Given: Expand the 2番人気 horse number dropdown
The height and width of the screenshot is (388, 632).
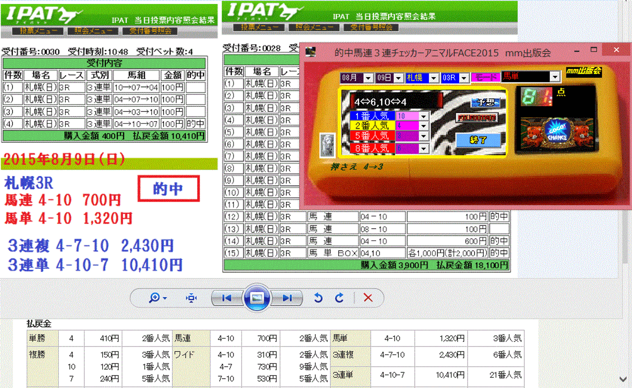Looking at the screenshot, I should point(424,126).
